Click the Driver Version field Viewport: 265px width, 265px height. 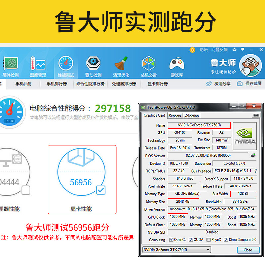tap(212, 209)
